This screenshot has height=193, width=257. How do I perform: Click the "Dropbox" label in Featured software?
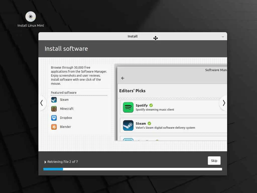(66, 118)
